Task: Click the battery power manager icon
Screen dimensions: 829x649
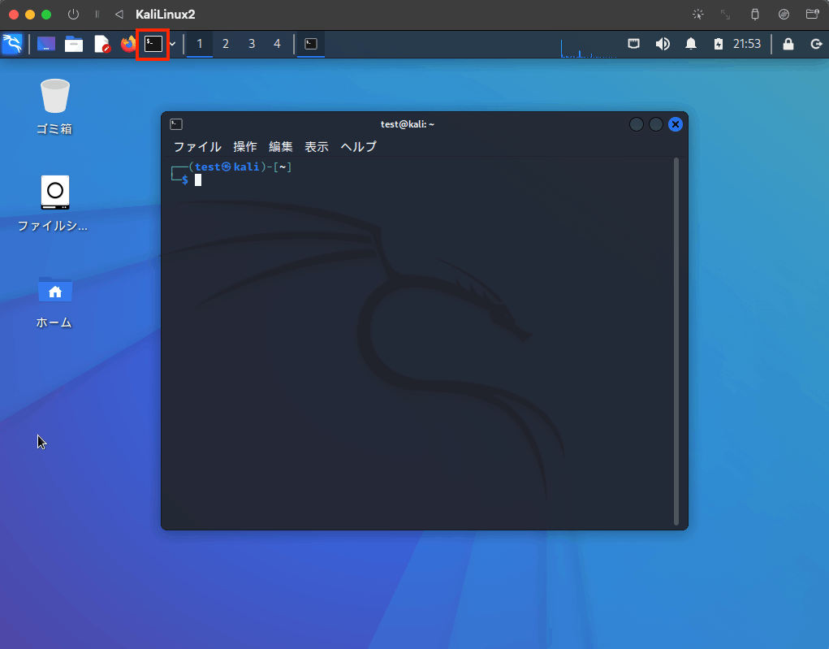Action: coord(718,44)
